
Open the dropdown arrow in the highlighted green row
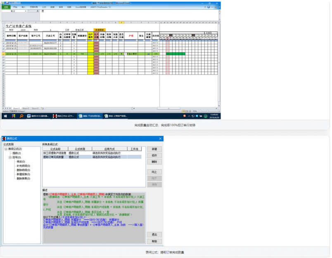[x=126, y=54]
